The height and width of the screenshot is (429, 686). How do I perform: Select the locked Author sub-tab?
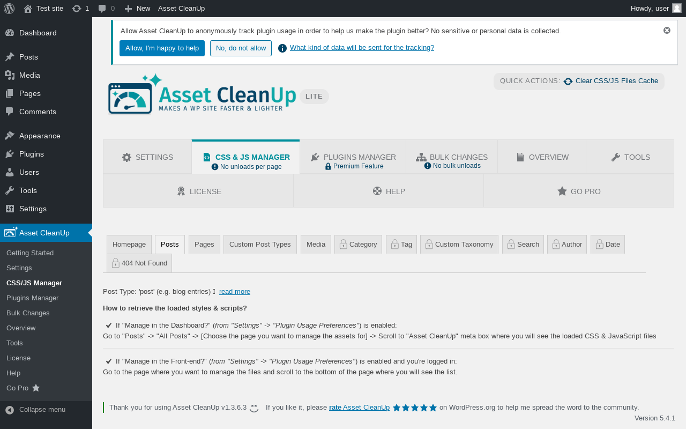point(567,245)
